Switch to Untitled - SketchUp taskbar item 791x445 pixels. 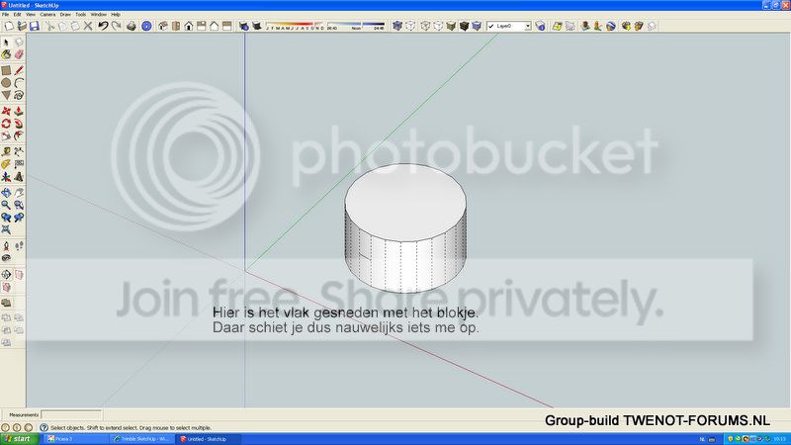pyautogui.click(x=209, y=439)
